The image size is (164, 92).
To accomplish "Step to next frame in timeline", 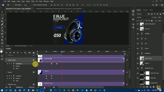I will click(x=18, y=53).
